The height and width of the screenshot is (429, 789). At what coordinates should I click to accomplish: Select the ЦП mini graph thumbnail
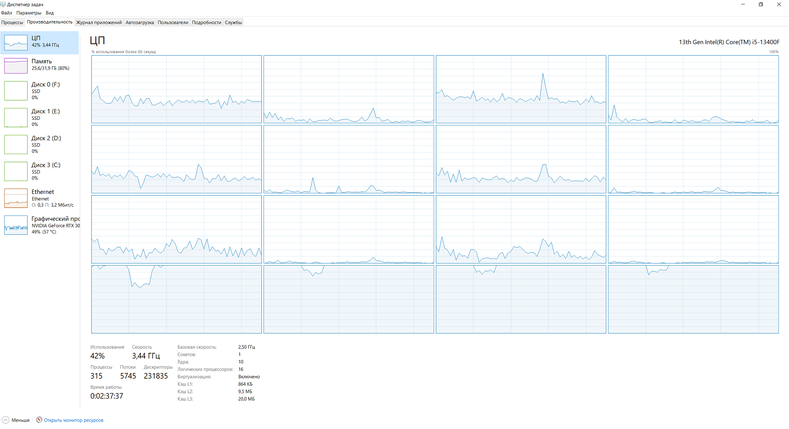pyautogui.click(x=16, y=42)
